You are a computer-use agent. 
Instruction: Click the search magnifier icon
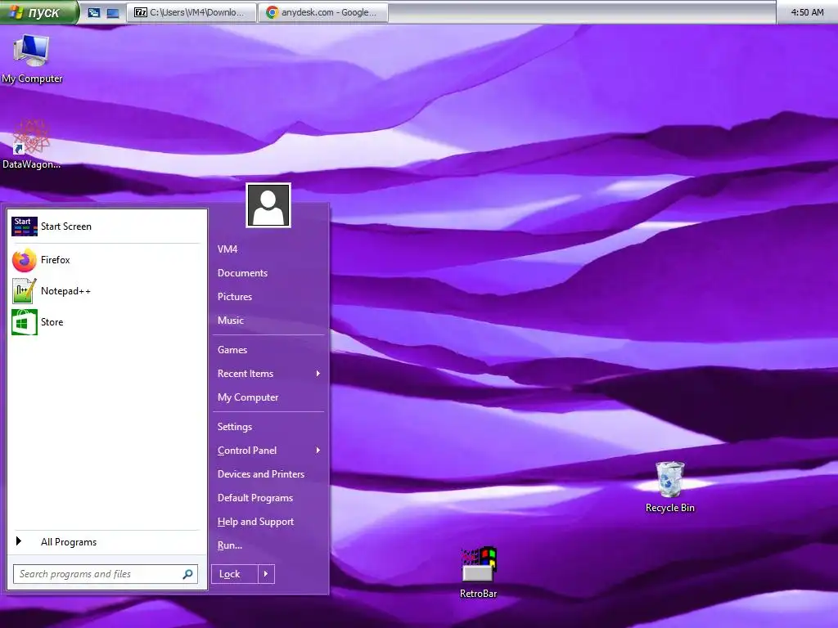click(187, 574)
